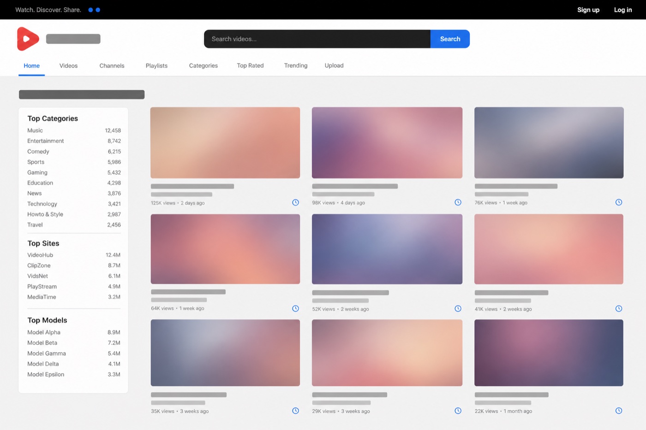Open the Technology category

pyautogui.click(x=42, y=204)
